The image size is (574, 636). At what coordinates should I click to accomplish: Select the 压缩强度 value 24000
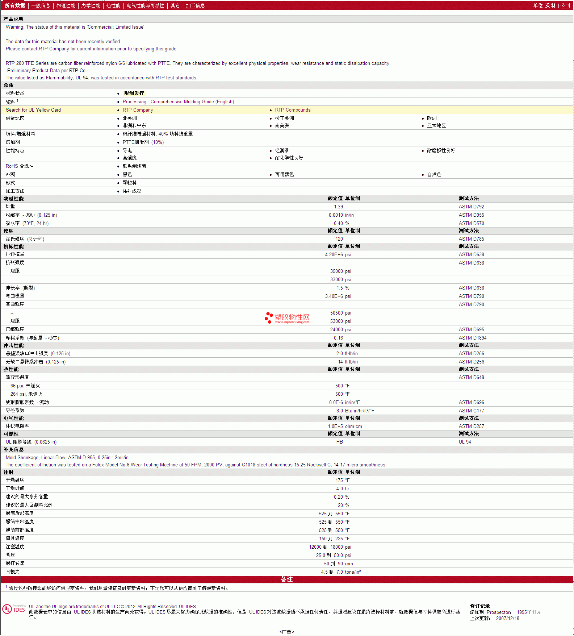click(336, 329)
